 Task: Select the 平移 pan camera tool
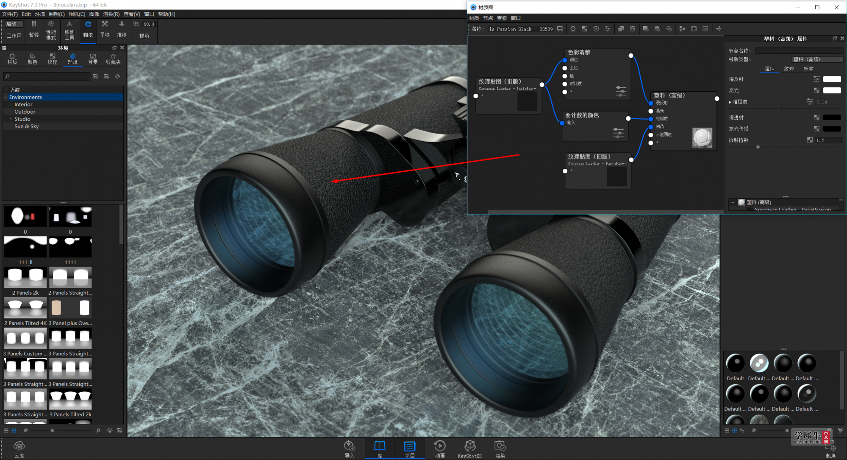coord(105,29)
